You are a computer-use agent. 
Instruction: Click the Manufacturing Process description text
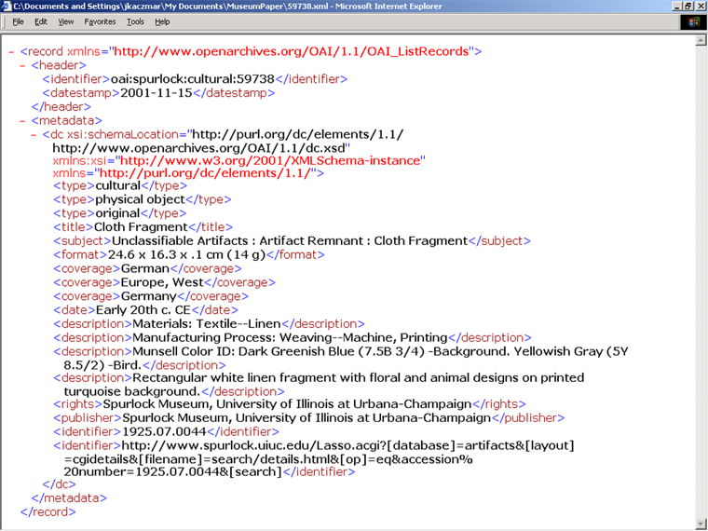(x=290, y=338)
